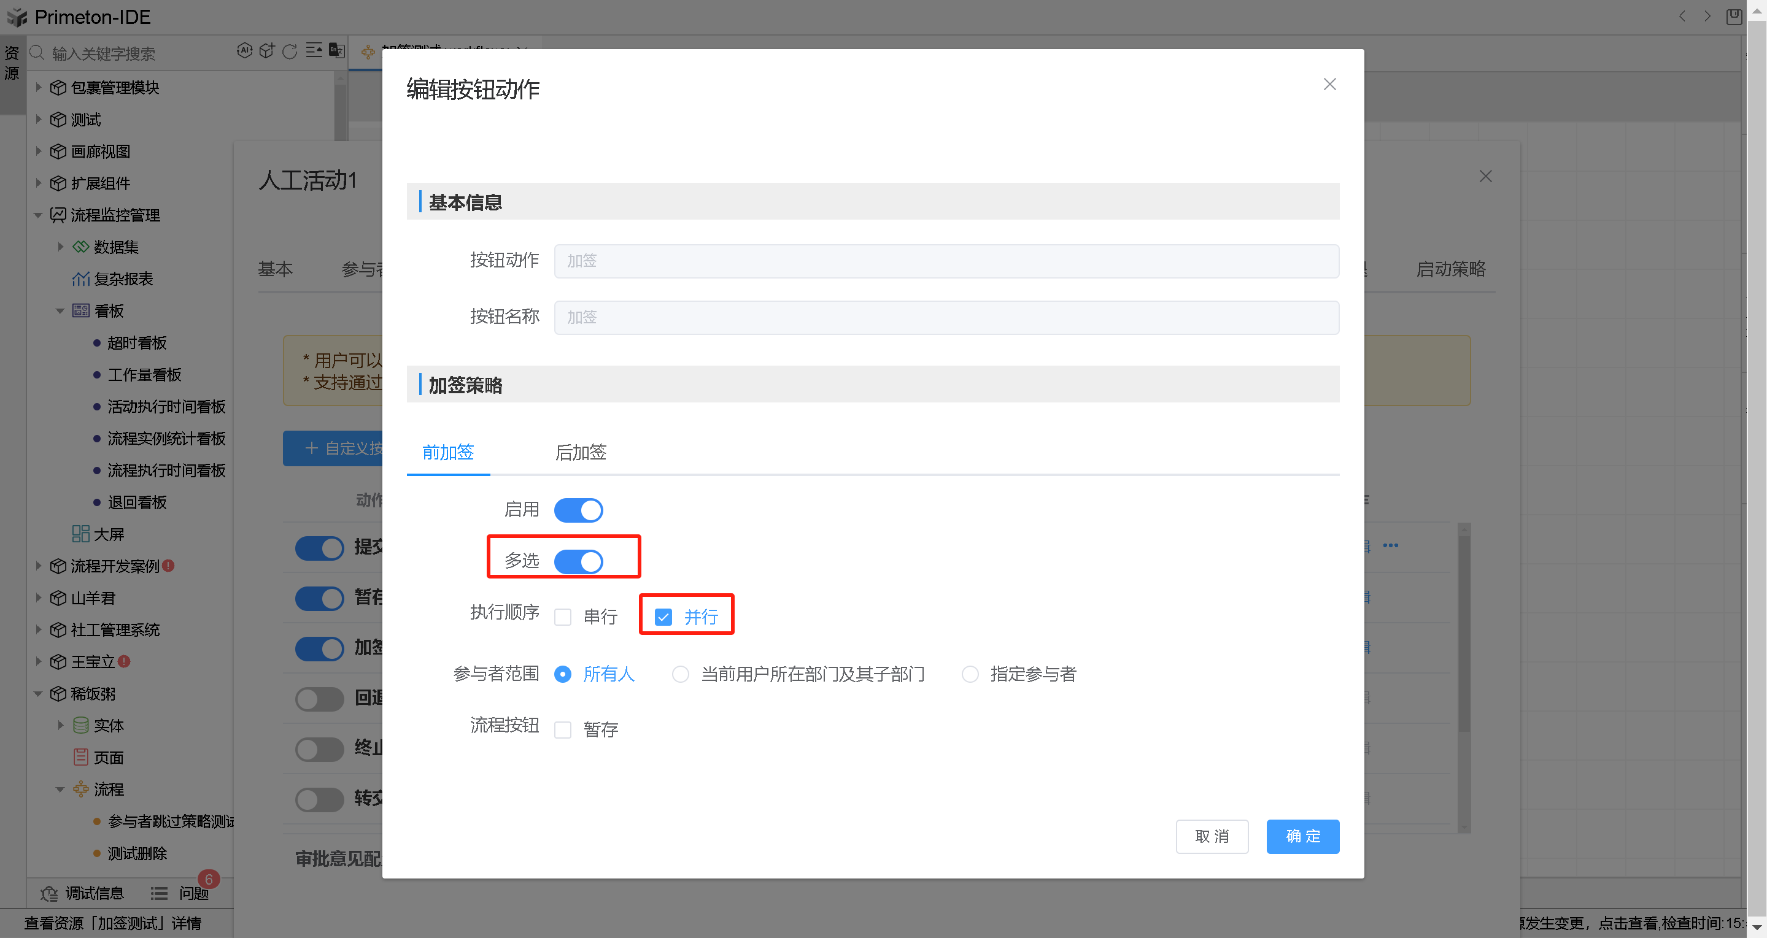Click the add module cube icon
The height and width of the screenshot is (938, 1767).
tap(267, 51)
